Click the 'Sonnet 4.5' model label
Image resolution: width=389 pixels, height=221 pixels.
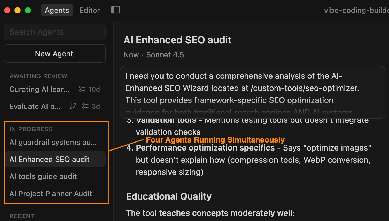tap(165, 55)
